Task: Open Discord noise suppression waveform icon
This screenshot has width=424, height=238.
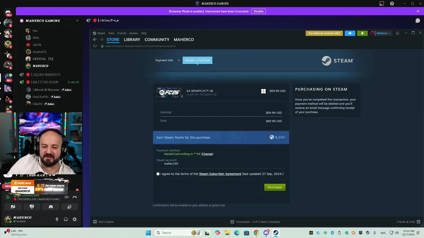Action: tap(67, 197)
